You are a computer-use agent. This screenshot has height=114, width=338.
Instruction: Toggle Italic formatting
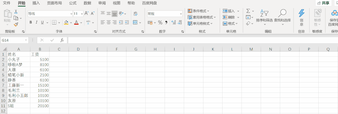36,22
